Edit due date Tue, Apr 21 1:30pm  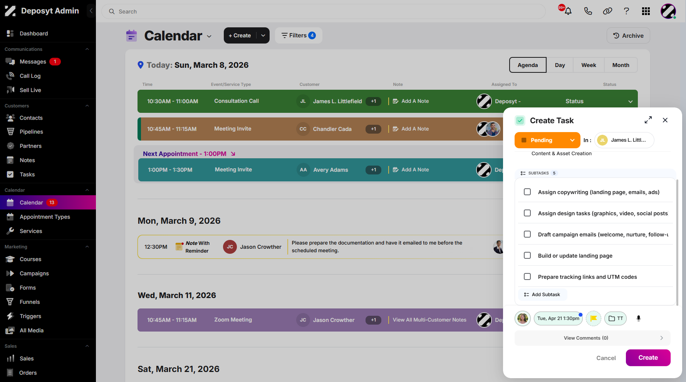(x=558, y=318)
